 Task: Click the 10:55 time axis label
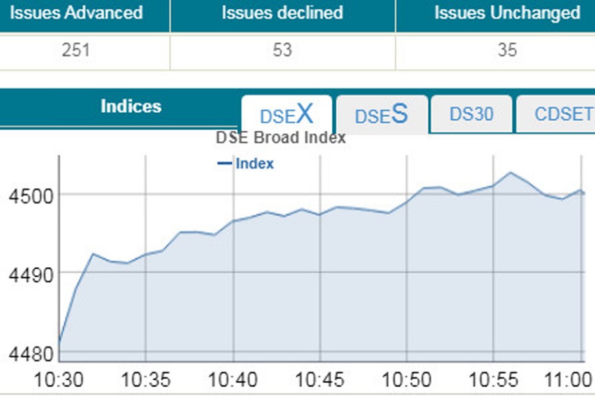493,380
